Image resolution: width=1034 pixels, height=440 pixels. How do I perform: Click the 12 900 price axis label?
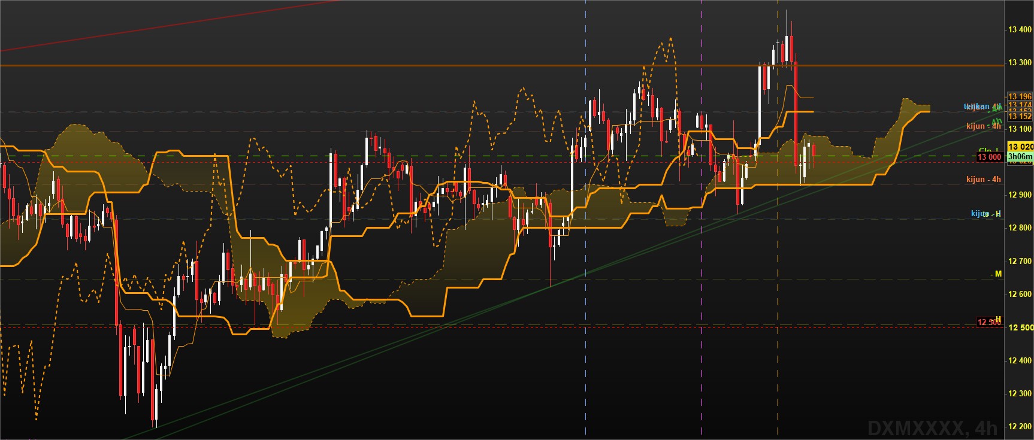point(1020,195)
